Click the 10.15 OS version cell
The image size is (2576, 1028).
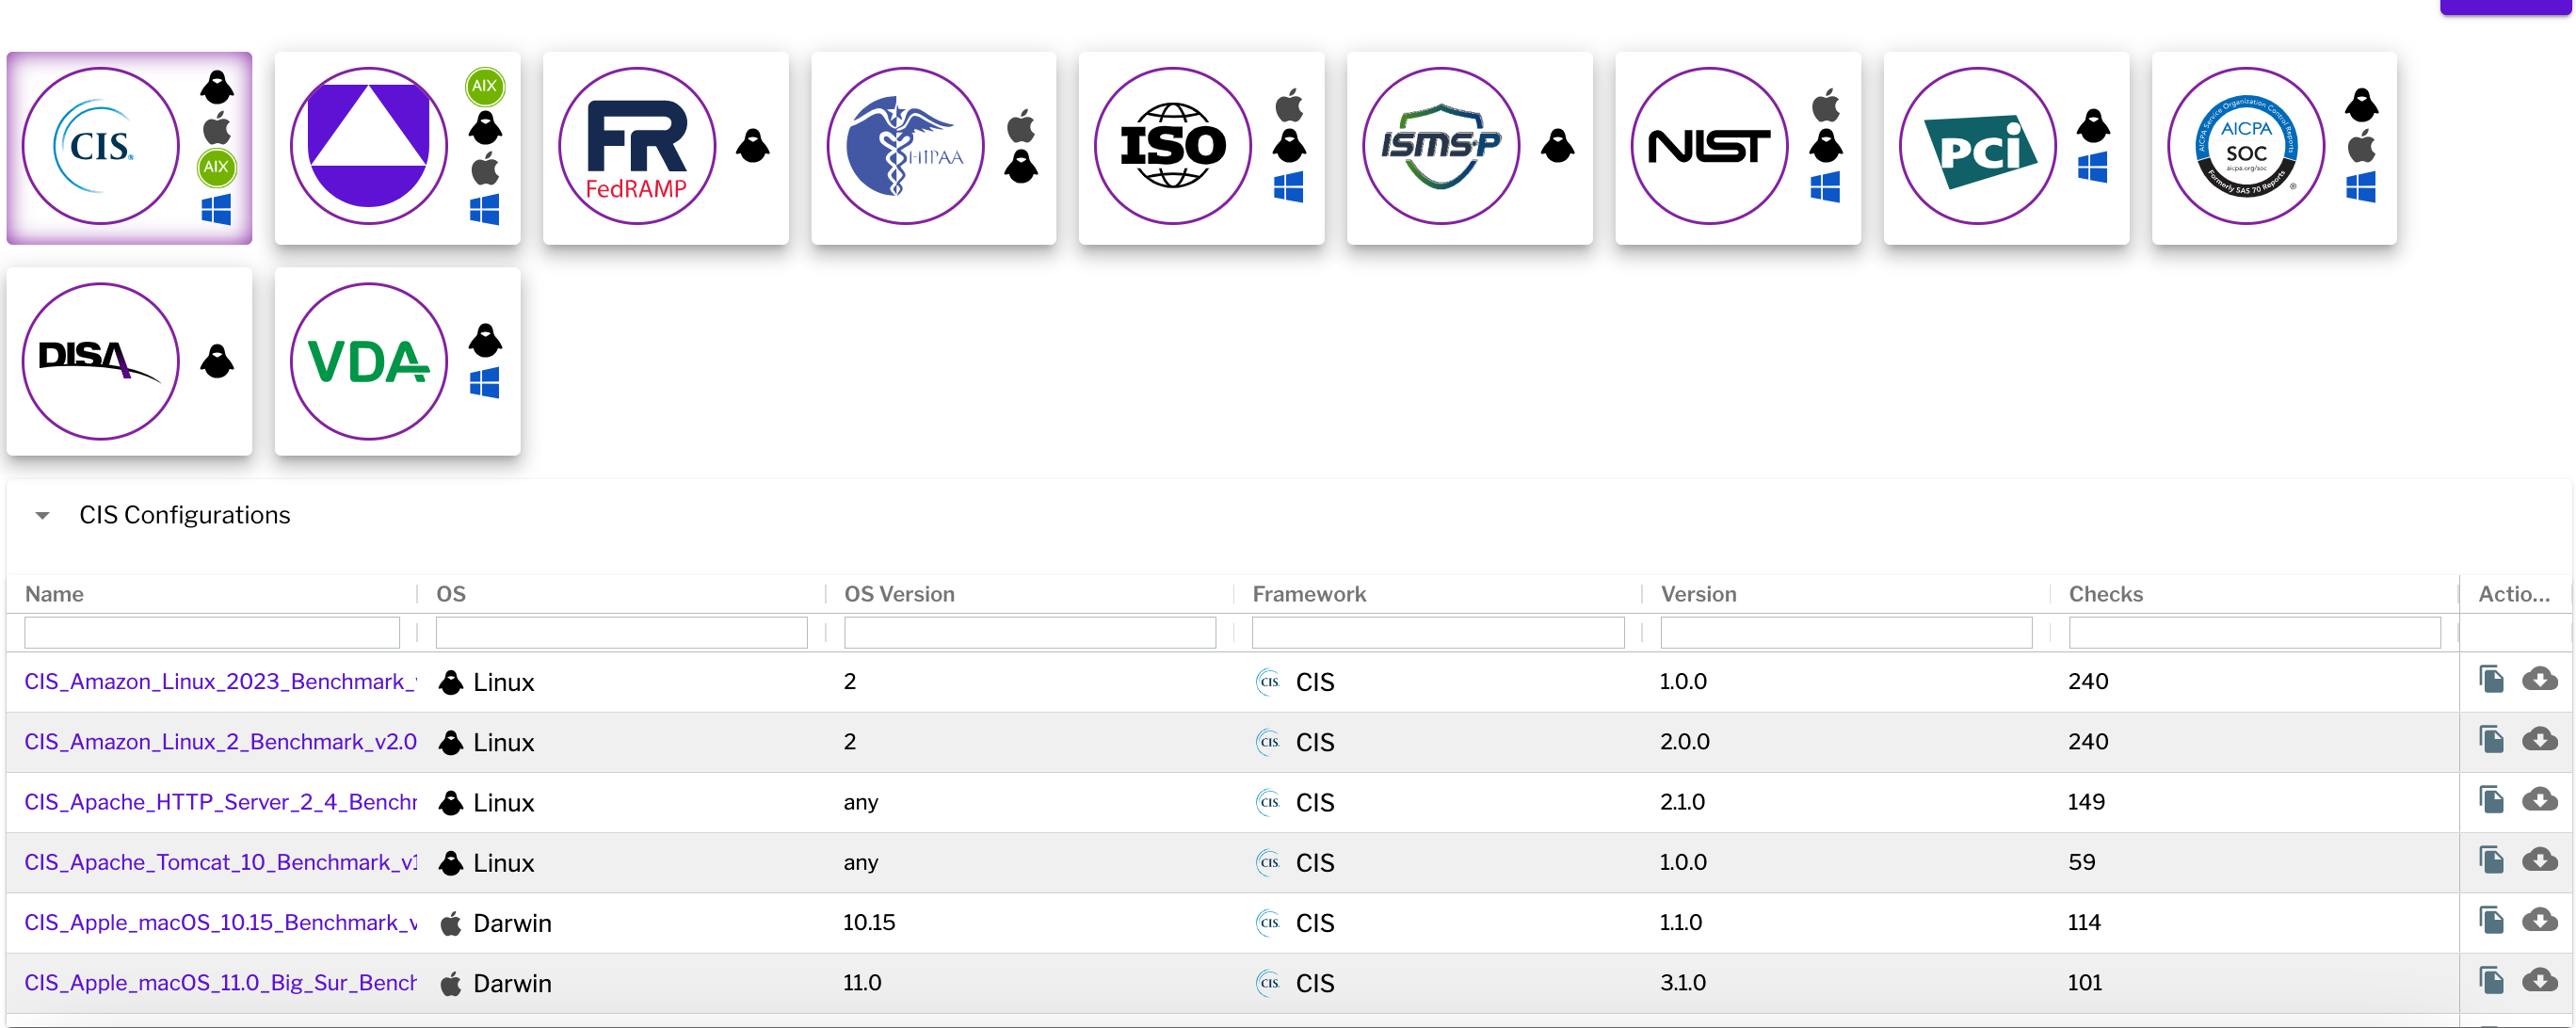pyautogui.click(x=868, y=922)
